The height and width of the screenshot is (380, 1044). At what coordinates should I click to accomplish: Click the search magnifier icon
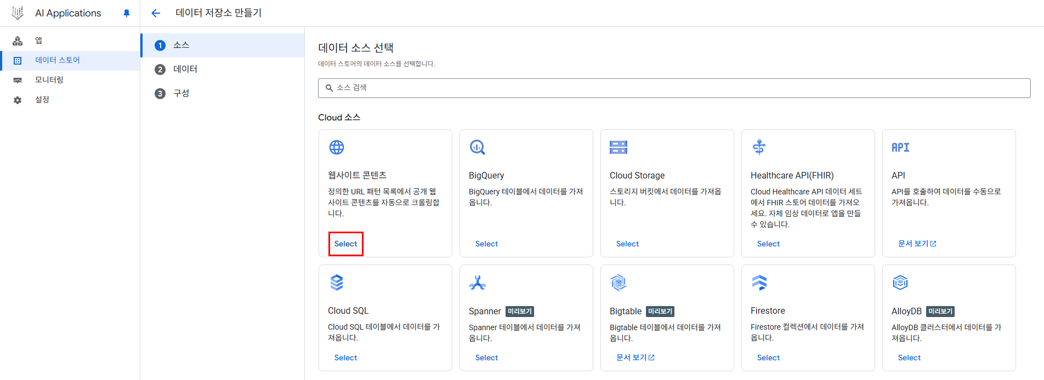click(x=329, y=88)
